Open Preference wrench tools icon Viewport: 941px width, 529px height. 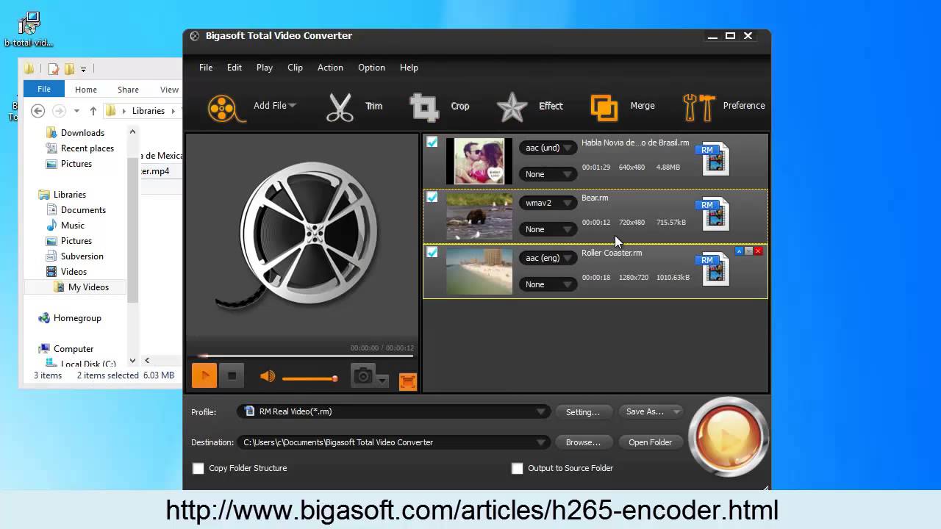pyautogui.click(x=699, y=107)
